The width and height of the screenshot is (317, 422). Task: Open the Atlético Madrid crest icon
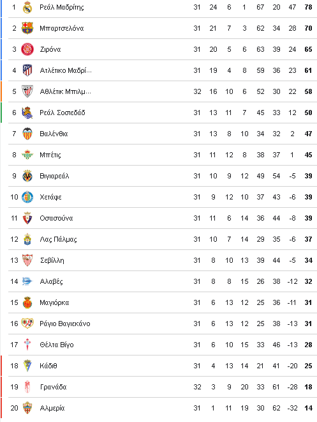(x=27, y=70)
